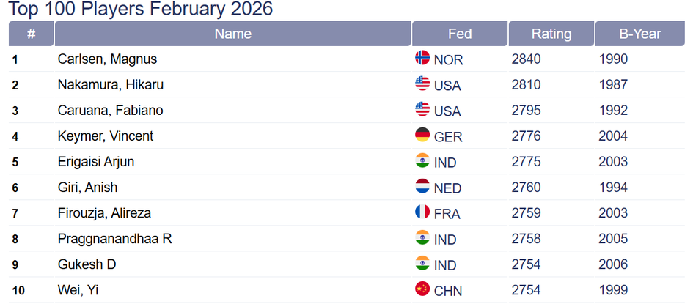Click the India flag in Praggnanandhaa's row
Viewport: 693px width, 304px height.
click(422, 238)
